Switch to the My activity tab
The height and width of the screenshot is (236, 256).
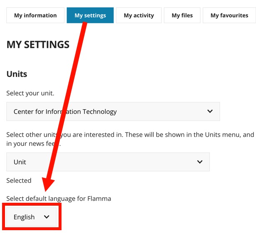pyautogui.click(x=139, y=15)
